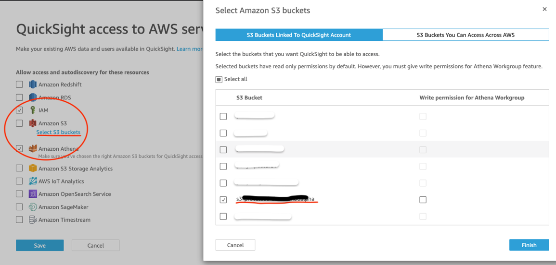Click the Save button
Screen dimensions: 556x265
tap(39, 245)
